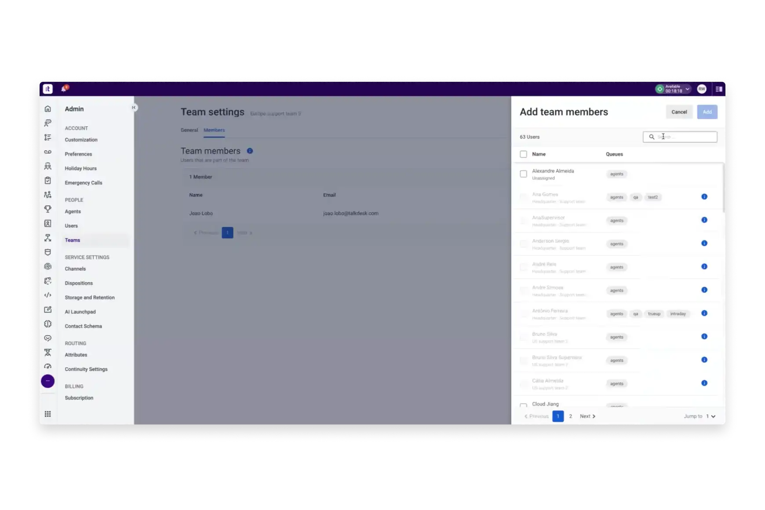Click the Cancel button in Add team members

679,112
